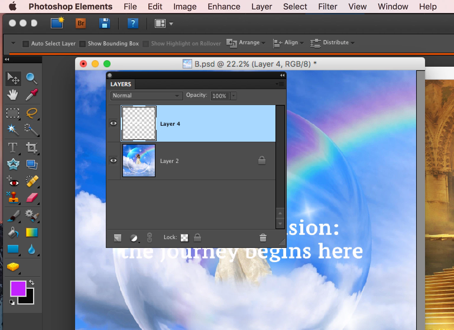
Task: Select the Crop tool
Action: tap(32, 148)
